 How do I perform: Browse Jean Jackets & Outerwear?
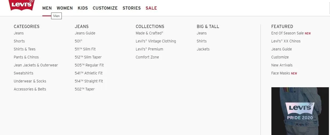36,65
